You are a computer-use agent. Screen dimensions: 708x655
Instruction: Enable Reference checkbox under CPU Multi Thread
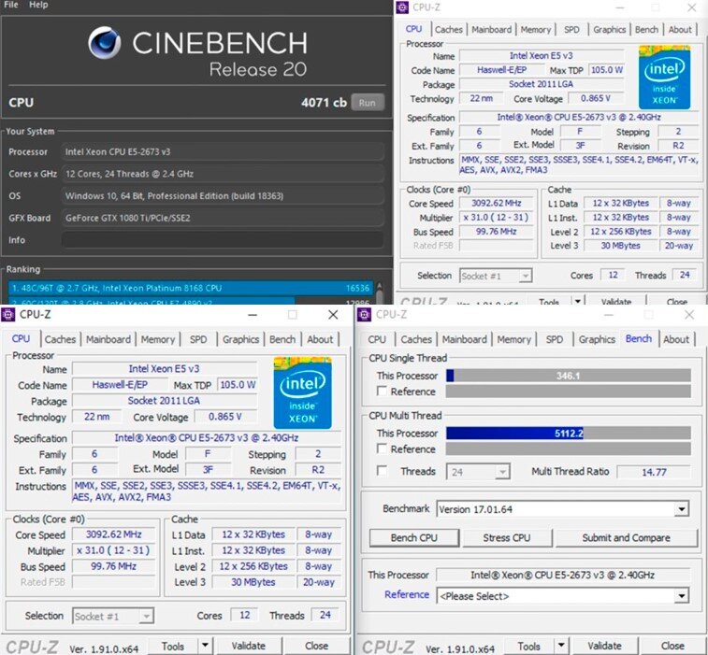click(382, 449)
